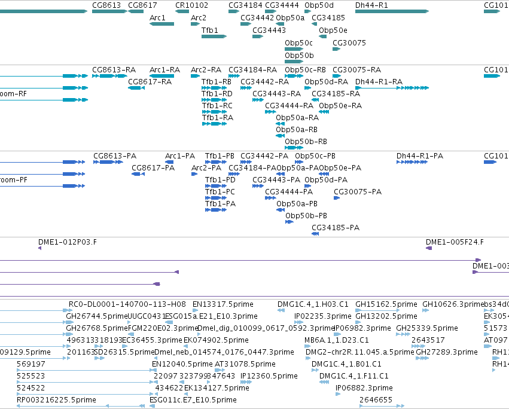This screenshot has height=409, width=509.
Task: Open transcript CG8613-RA
Action: [114, 70]
